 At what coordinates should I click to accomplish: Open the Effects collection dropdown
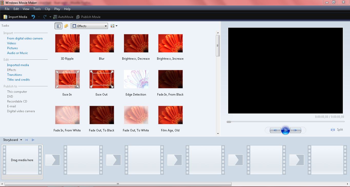(x=89, y=26)
